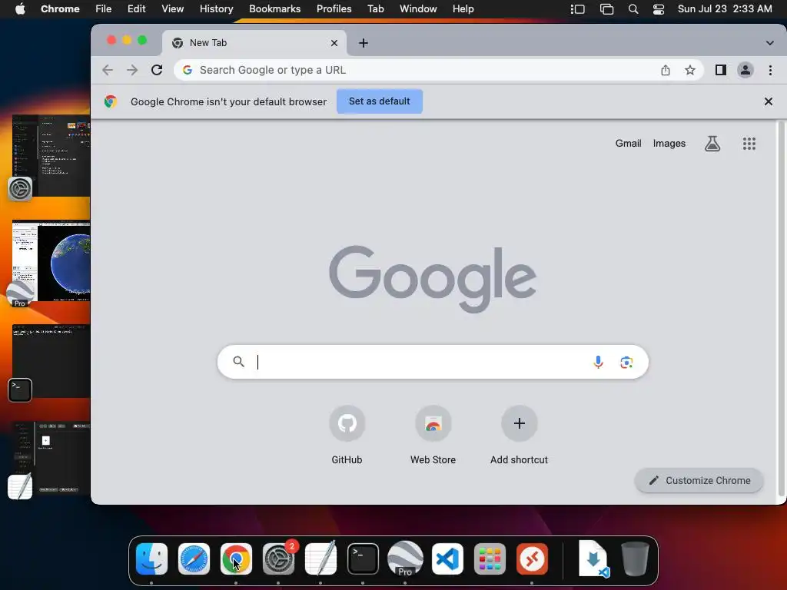Toggle Stage Manager icon in menu bar
The height and width of the screenshot is (590, 787).
(578, 9)
